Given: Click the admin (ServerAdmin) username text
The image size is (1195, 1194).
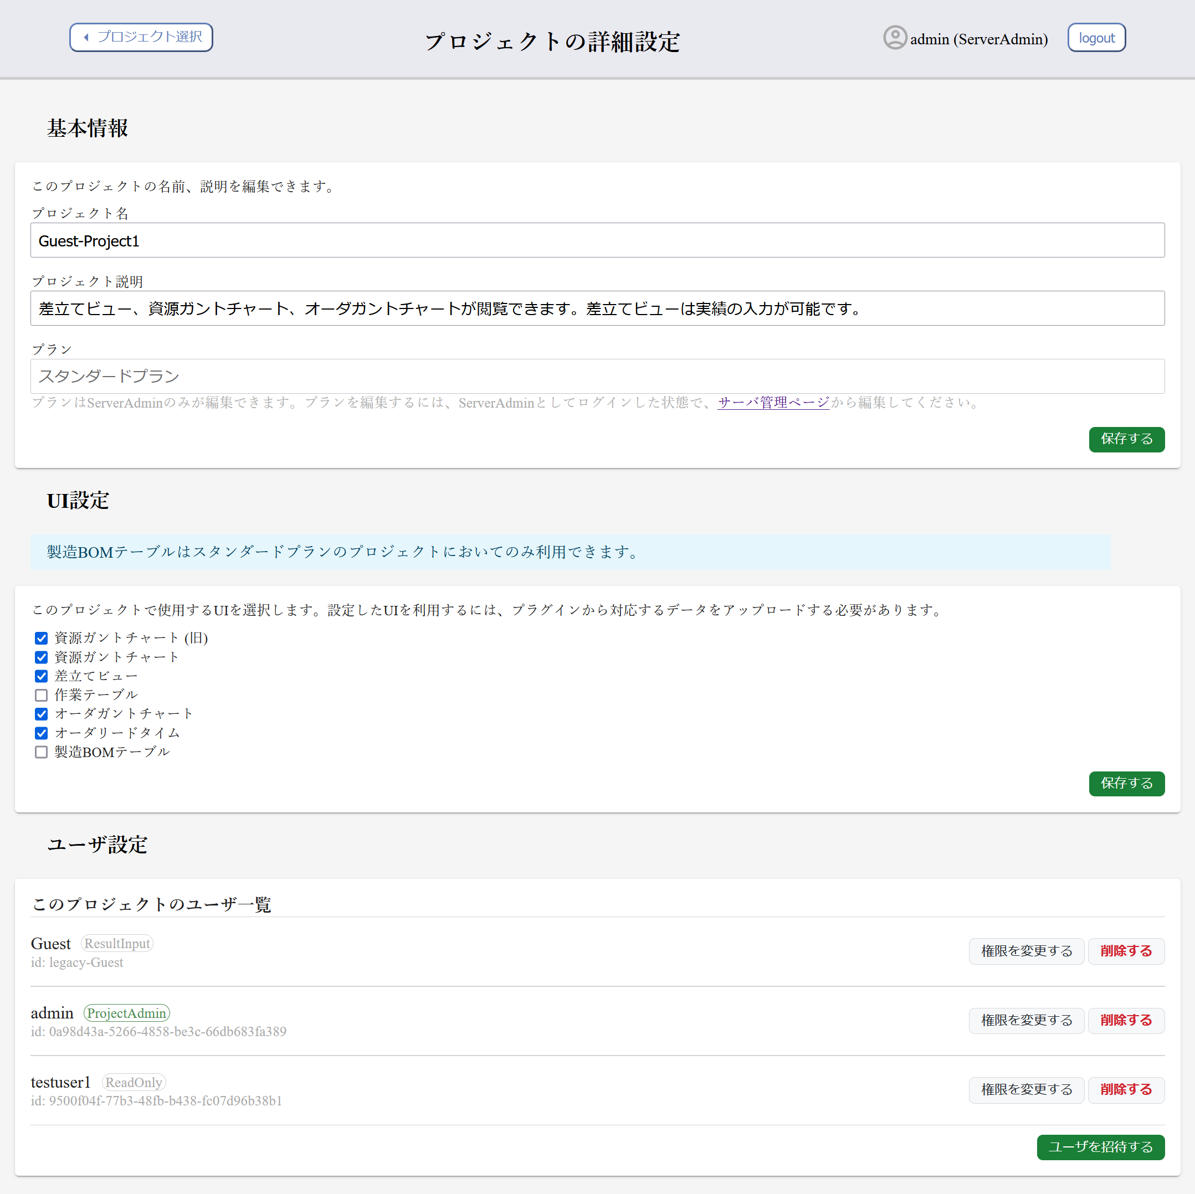Looking at the screenshot, I should [978, 39].
